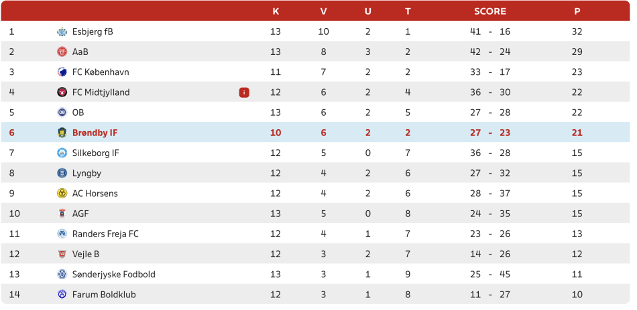Click the AC Horsens yellow logo
This screenshot has height=310, width=637.
click(x=62, y=193)
